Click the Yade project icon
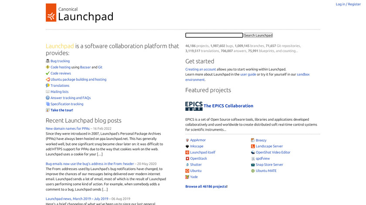 click(x=187, y=177)
